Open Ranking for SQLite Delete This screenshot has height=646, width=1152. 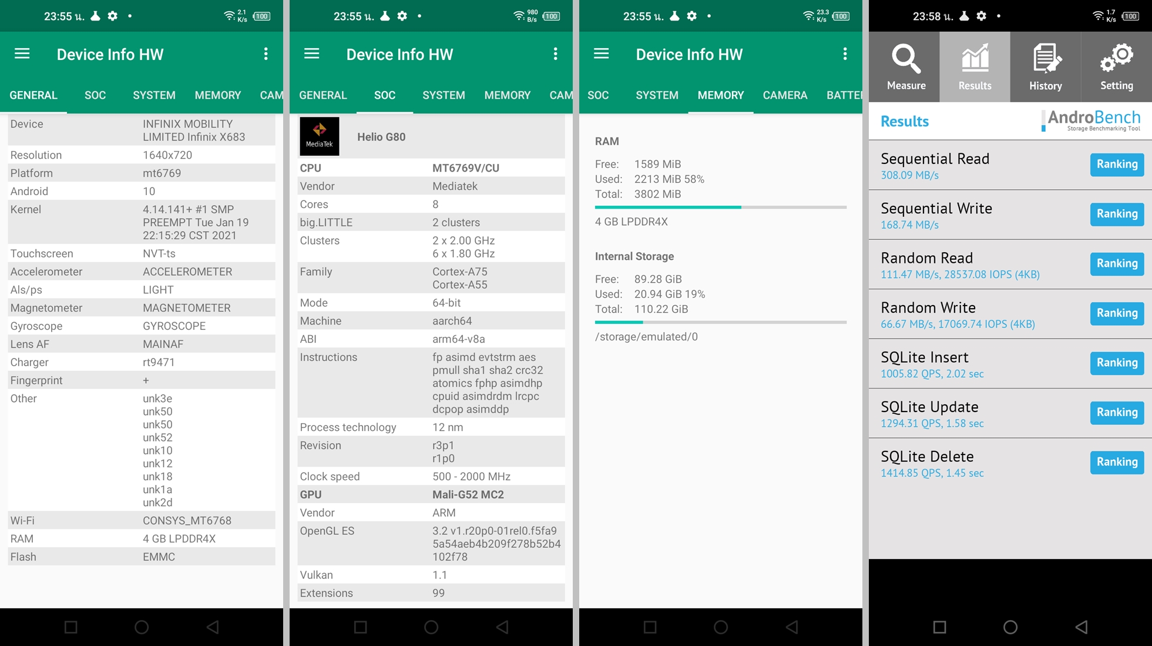coord(1117,462)
